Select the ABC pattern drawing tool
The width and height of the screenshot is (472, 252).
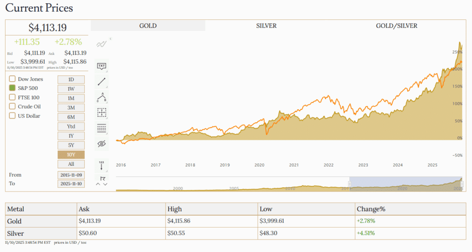pyautogui.click(x=101, y=97)
